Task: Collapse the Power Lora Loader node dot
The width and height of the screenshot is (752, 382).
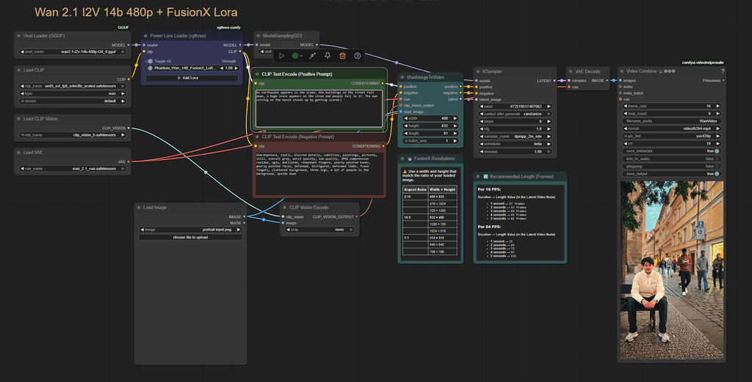Action: (145, 36)
